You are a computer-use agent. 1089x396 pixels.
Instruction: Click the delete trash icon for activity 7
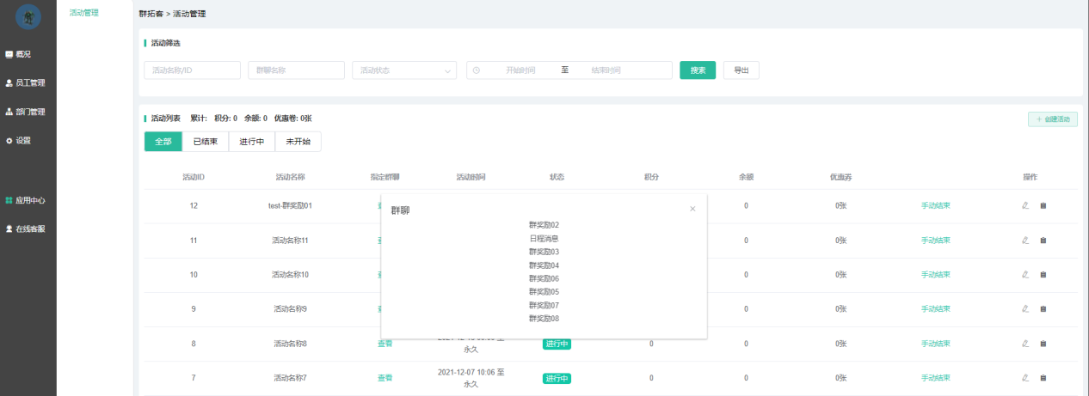tap(1043, 378)
